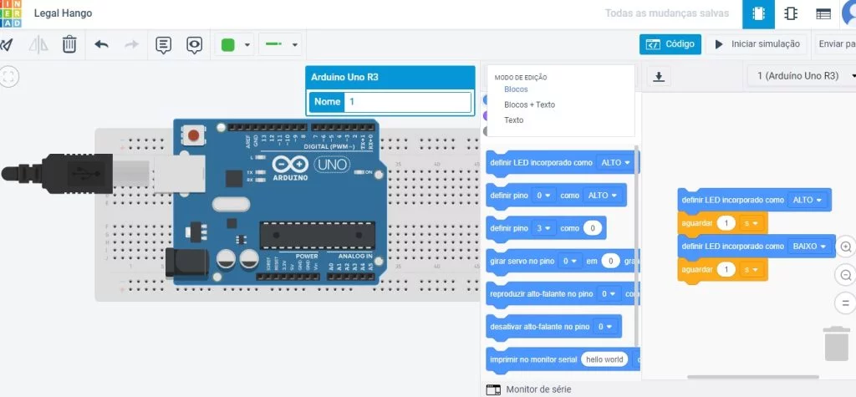Download the code using download icon
The image size is (856, 397).
tap(659, 76)
